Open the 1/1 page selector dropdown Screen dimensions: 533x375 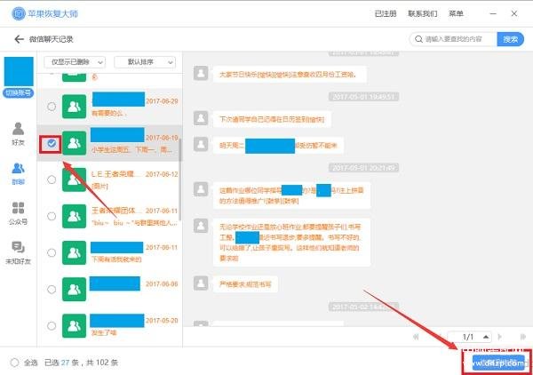tap(470, 337)
